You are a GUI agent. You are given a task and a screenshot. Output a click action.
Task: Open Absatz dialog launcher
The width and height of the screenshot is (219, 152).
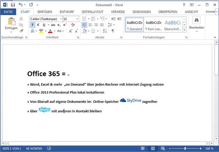121,38
